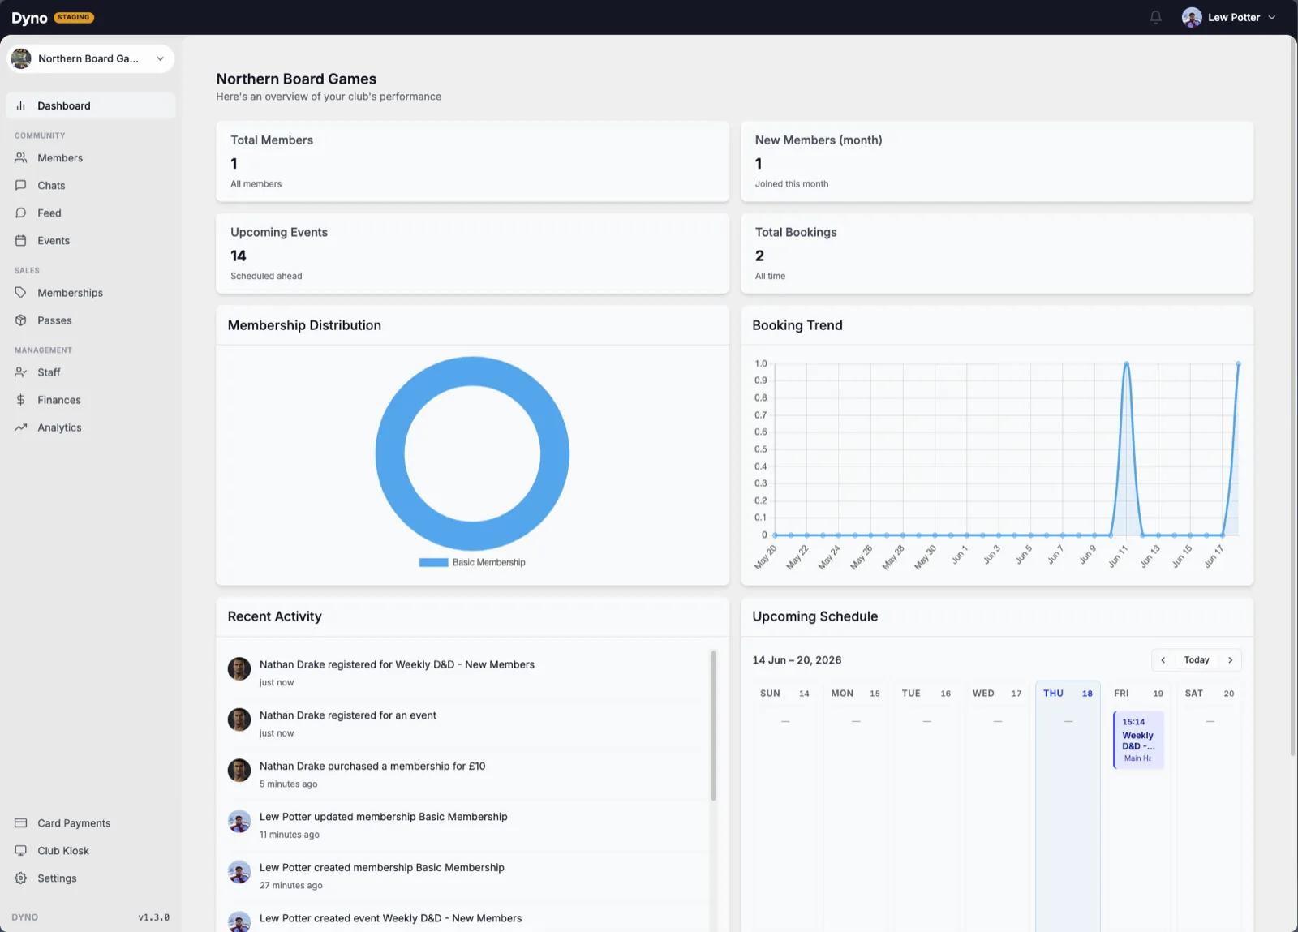Click Lew Potter's profile avatar in header
Screen dimensions: 1298x932
click(x=1192, y=17)
